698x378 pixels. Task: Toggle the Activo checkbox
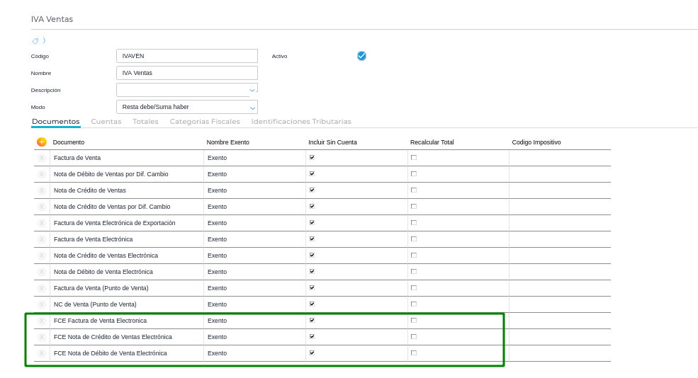coord(361,56)
